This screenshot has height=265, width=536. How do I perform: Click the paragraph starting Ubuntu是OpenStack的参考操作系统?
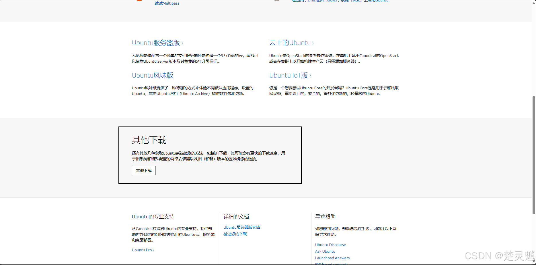coord(334,58)
